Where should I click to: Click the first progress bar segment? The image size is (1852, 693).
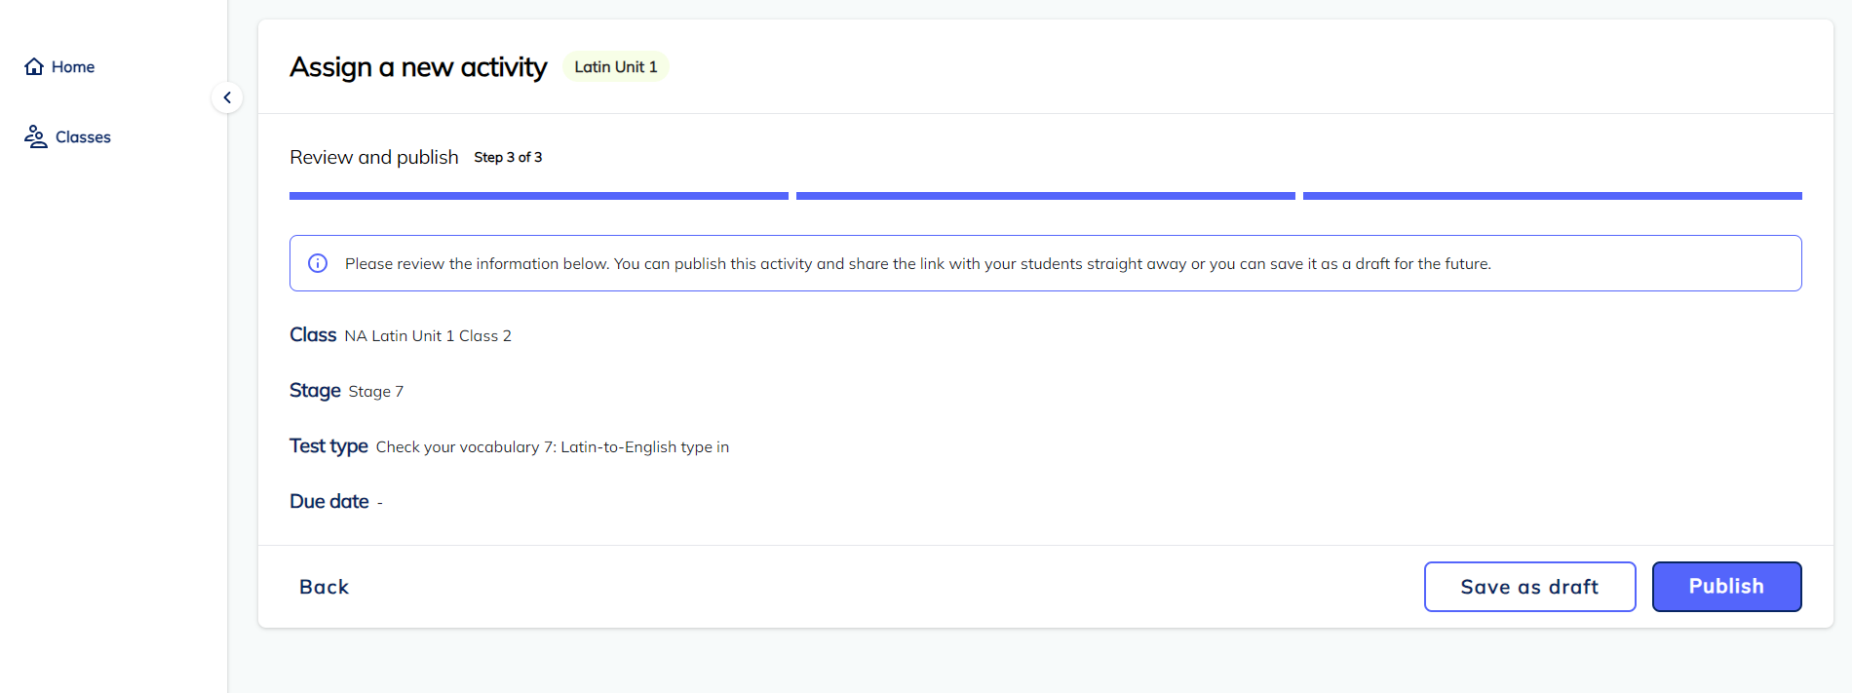tap(538, 196)
